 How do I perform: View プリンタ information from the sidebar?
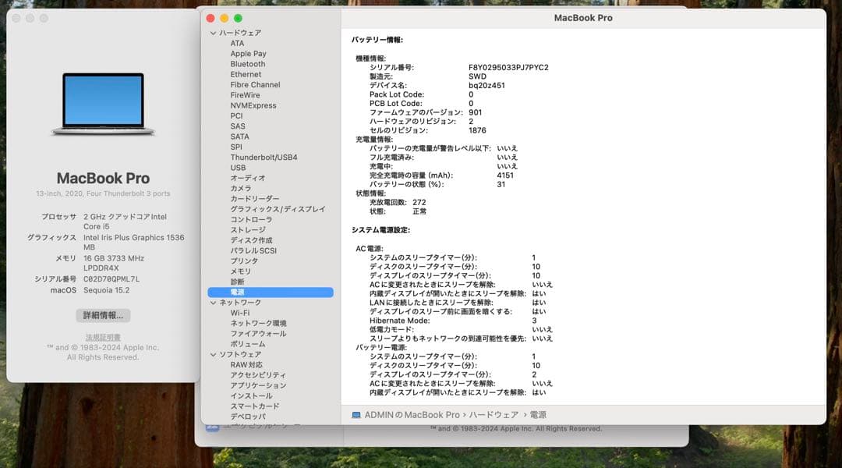pos(245,261)
